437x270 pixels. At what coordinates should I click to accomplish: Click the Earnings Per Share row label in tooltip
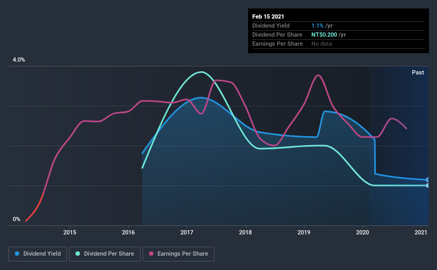[278, 44]
